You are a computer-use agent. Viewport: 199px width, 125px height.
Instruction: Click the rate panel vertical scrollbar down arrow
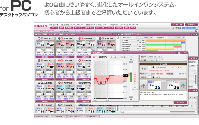pyautogui.click(x=118, y=112)
